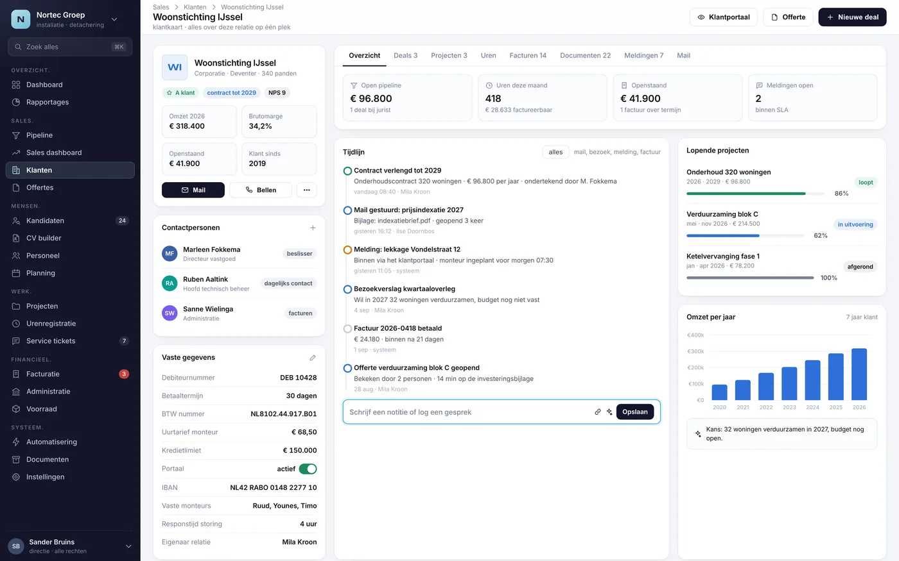Switch to the Deals 3 tab
The height and width of the screenshot is (561, 899).
pos(405,56)
